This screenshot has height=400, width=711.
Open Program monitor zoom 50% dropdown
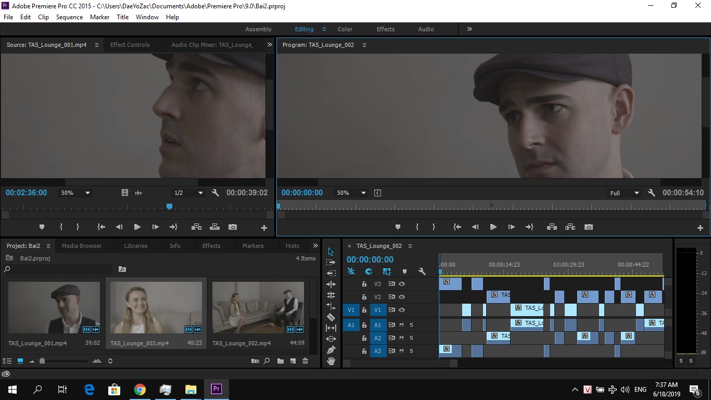(352, 193)
